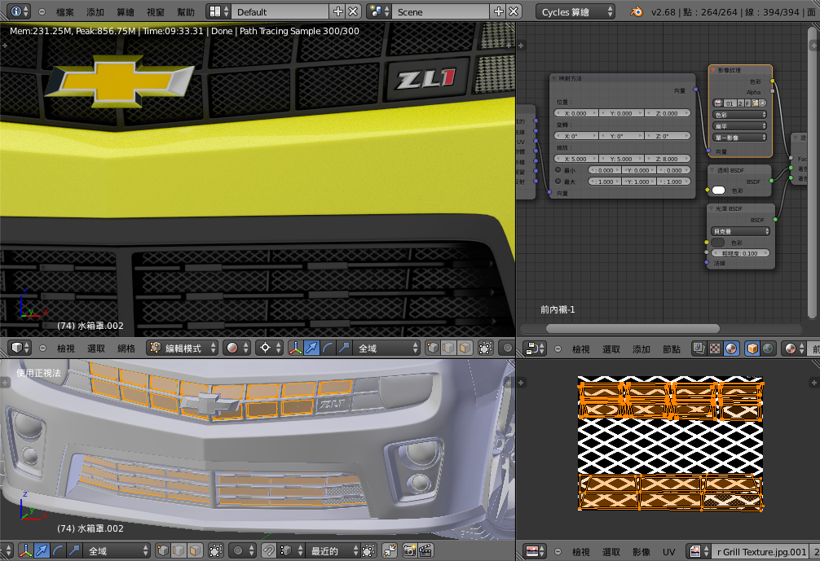Click the 粗糙度 0.100 roughness slider
Screen dimensions: 820x561
tap(740, 253)
